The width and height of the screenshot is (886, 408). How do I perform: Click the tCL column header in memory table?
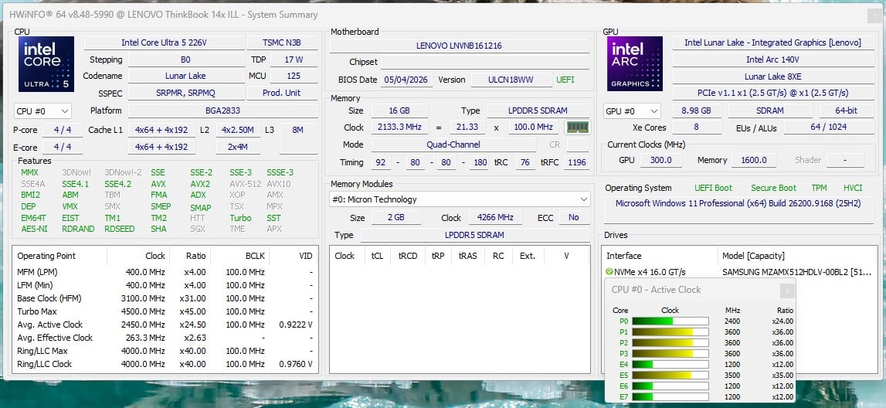coord(377,256)
